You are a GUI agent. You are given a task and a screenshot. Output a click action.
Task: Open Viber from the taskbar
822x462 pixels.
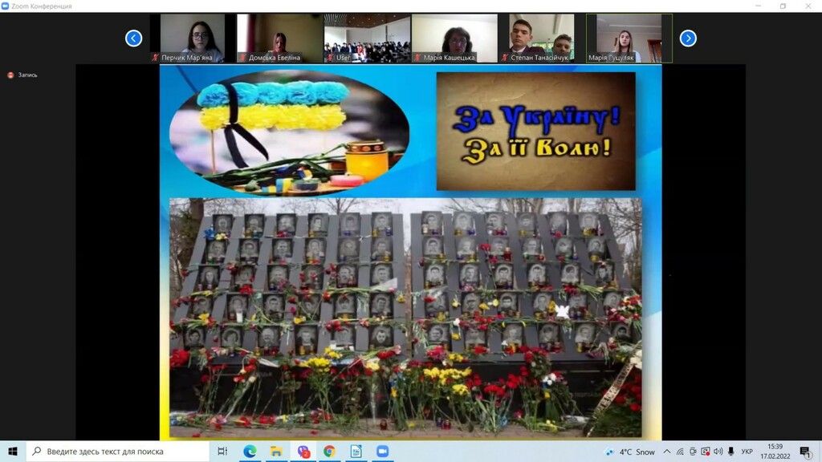(x=303, y=452)
